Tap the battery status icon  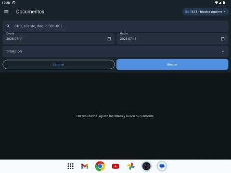click(x=224, y=3)
